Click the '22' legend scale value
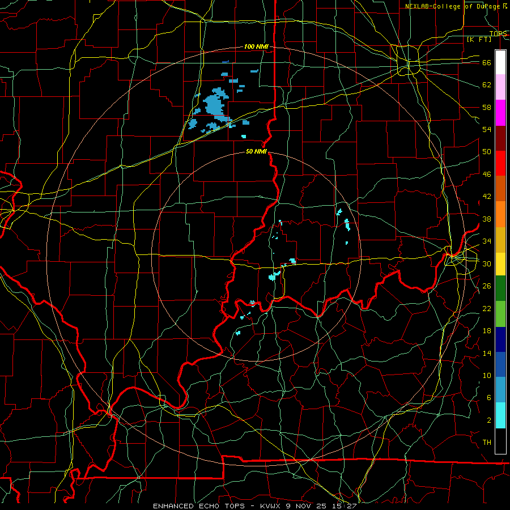The height and width of the screenshot is (510, 510). [x=487, y=308]
